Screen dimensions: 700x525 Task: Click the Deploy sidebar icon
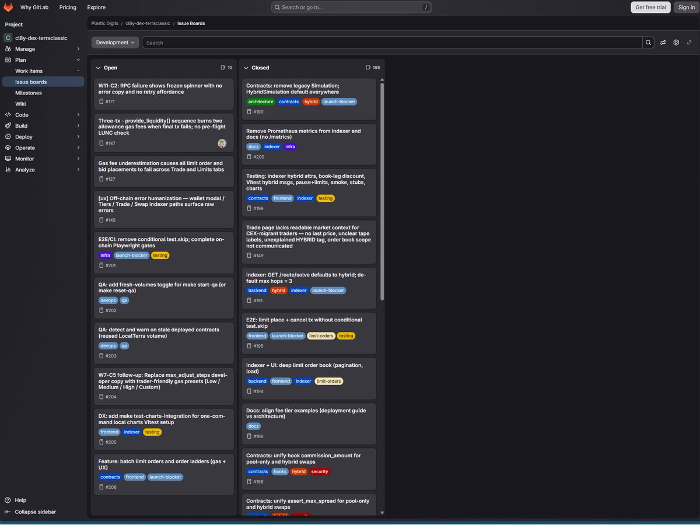tap(8, 136)
